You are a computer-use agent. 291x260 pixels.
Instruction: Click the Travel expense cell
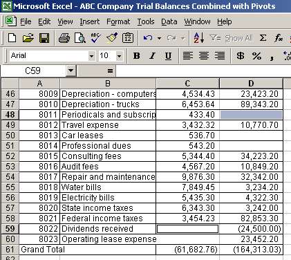[x=108, y=125]
